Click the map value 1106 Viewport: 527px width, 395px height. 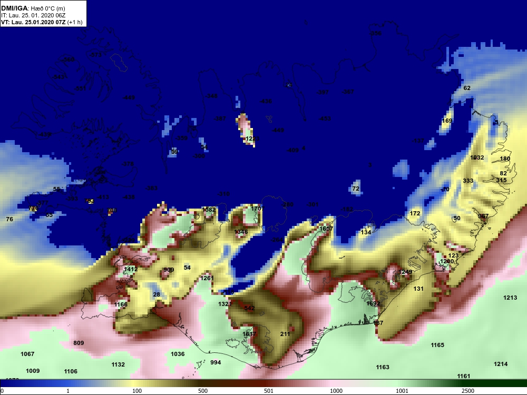tap(71, 371)
